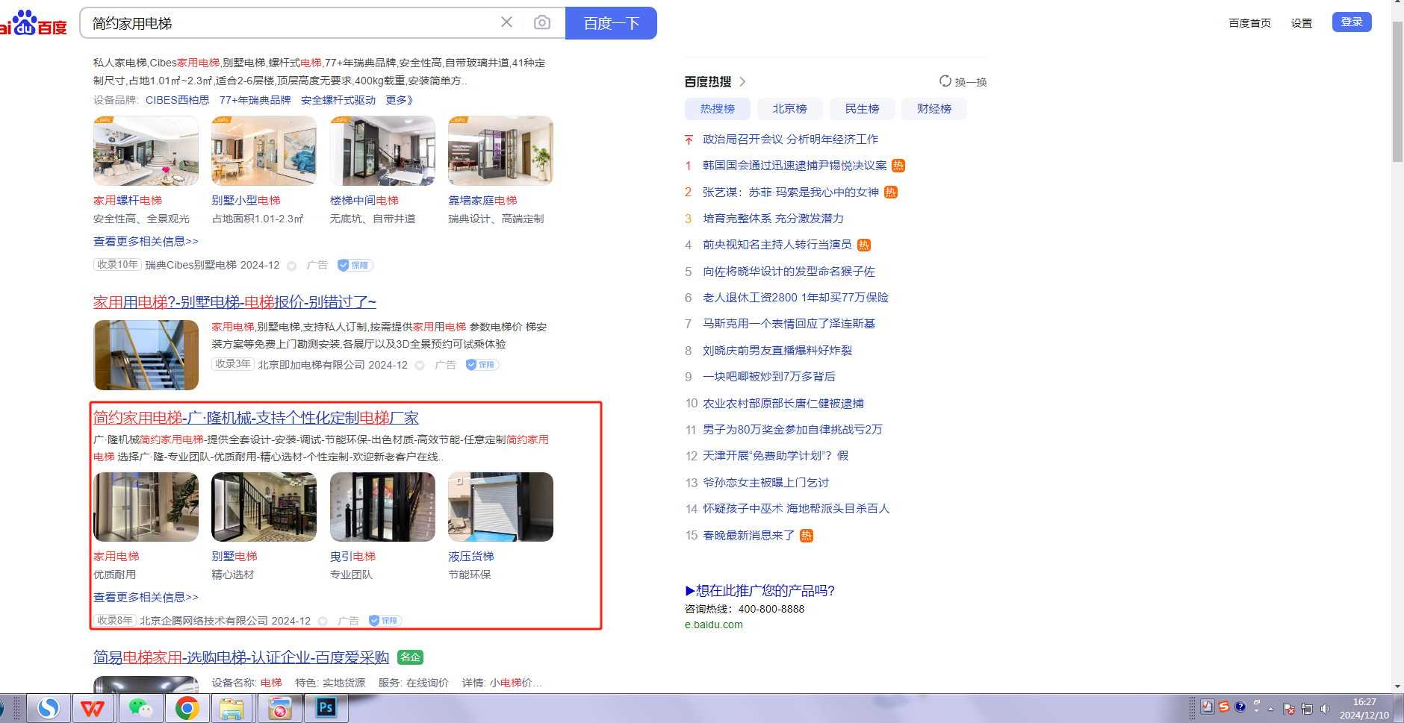
Task: Click 查看更多相关信息>> under the Cibes ad
Action: click(x=146, y=242)
